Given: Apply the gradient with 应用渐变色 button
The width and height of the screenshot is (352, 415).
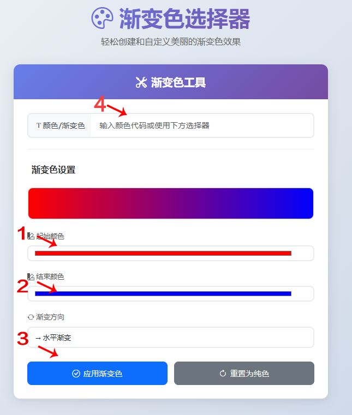Looking at the screenshot, I should click(97, 374).
